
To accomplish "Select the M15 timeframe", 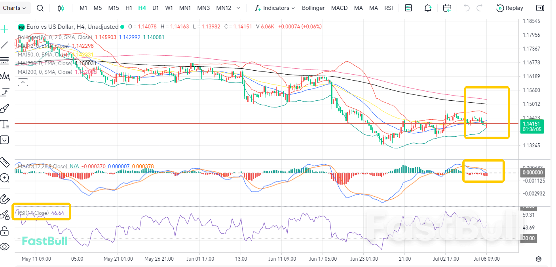I will pyautogui.click(x=114, y=8).
